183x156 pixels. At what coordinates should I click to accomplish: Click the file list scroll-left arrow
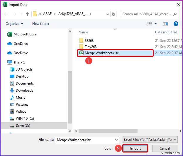(76, 131)
